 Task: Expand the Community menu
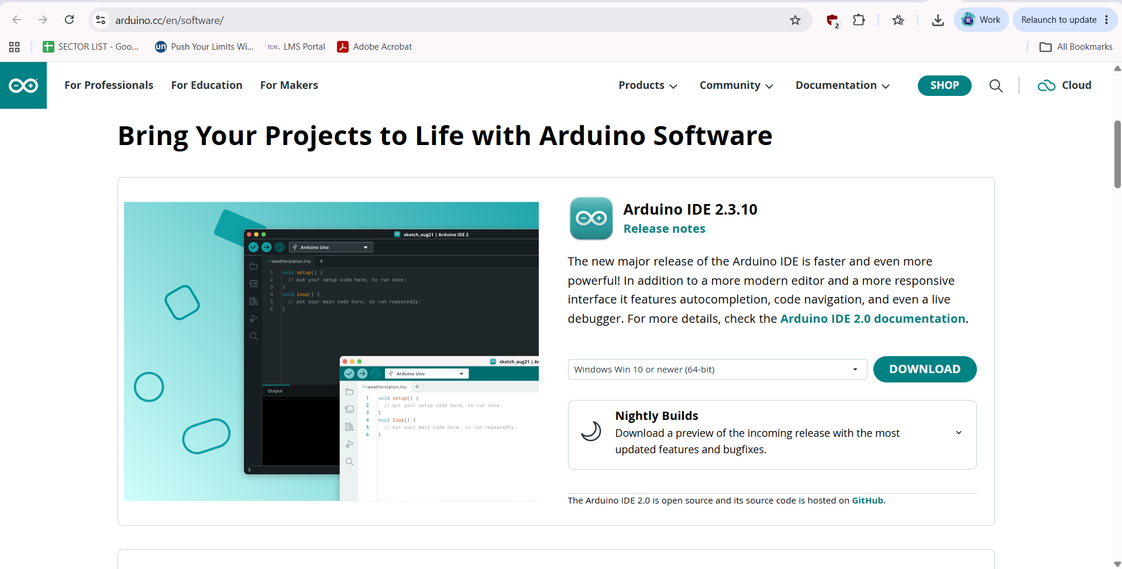pos(736,85)
